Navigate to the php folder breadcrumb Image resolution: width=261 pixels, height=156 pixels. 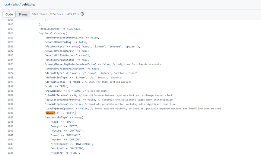click(x=16, y=5)
